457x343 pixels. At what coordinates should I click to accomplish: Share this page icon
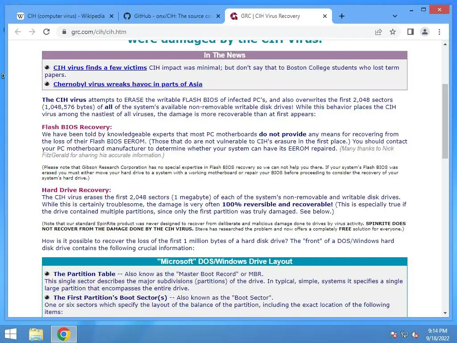378,32
